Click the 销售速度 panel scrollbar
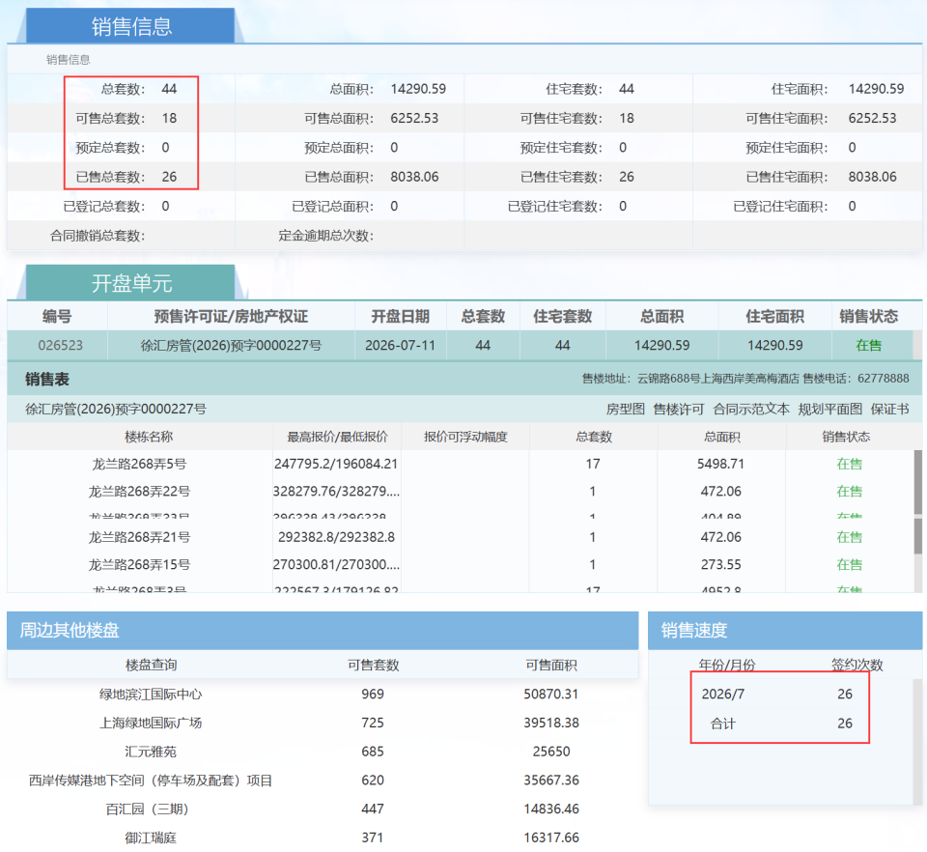The image size is (927, 852). (918, 742)
